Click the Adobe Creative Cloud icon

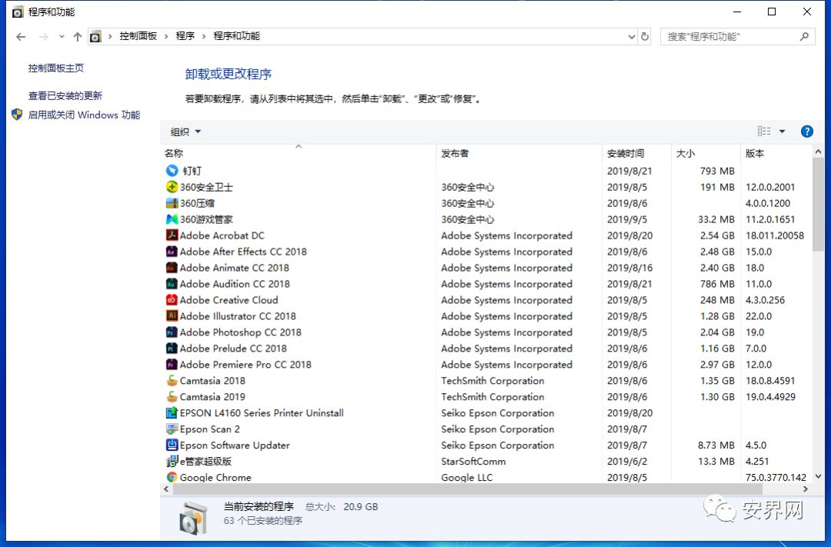tap(172, 299)
